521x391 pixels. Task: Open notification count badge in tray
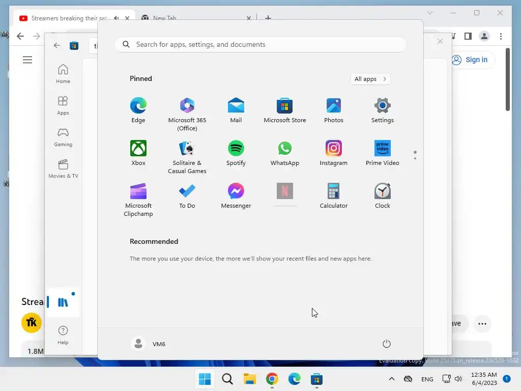507,379
